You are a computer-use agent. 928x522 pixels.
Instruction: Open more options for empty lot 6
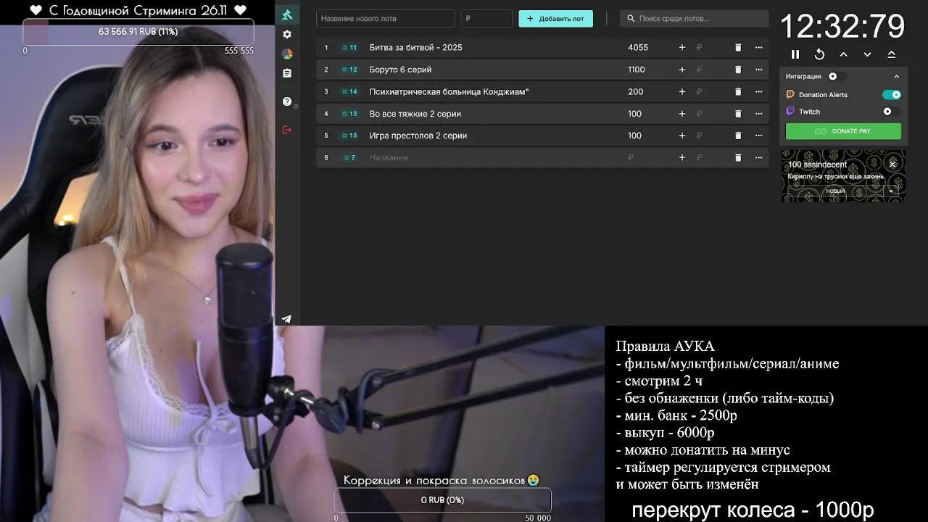click(758, 157)
